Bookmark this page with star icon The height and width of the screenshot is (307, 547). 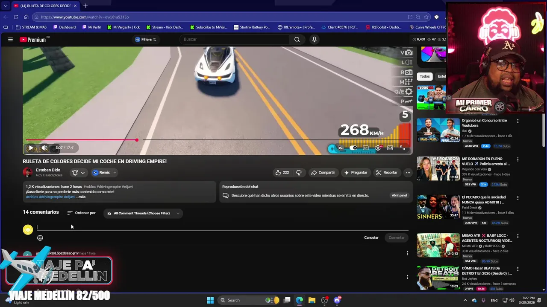(x=426, y=17)
